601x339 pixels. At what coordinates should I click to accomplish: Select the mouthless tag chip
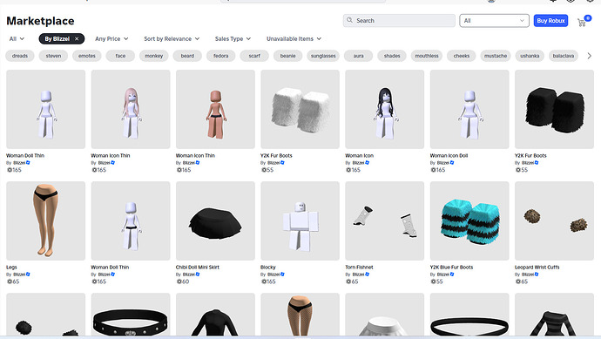coord(427,56)
